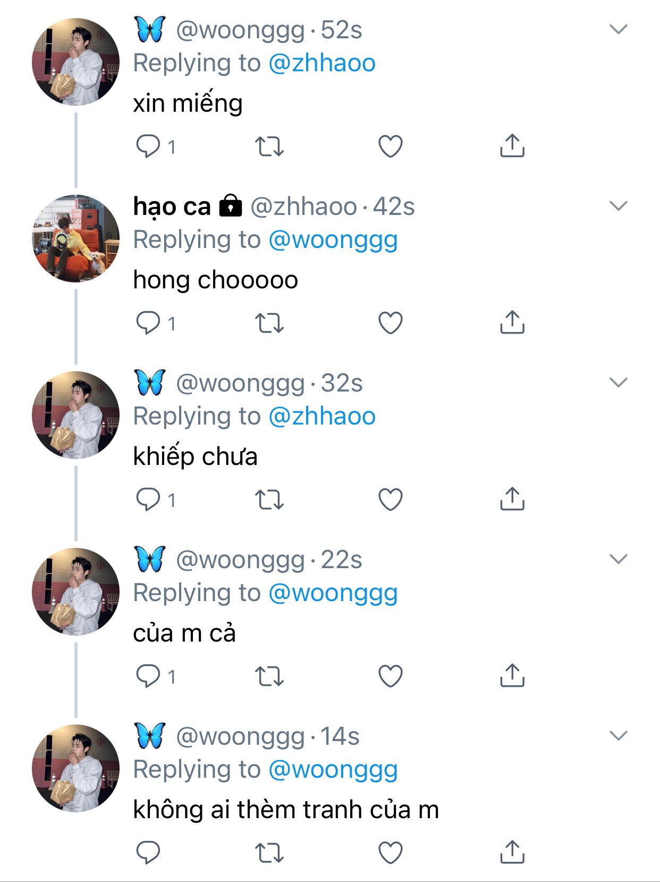Retweet the "xin miếng" tweet
The width and height of the screenshot is (660, 882).
(x=269, y=146)
